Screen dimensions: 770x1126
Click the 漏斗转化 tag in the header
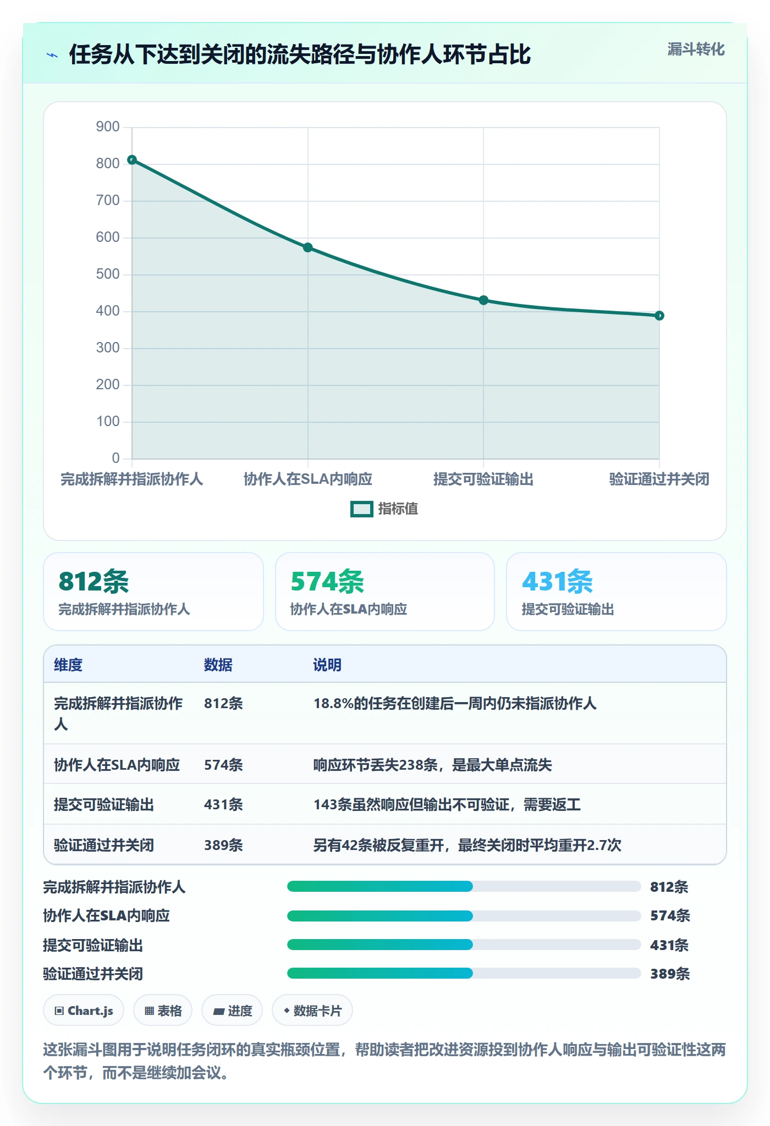click(696, 49)
